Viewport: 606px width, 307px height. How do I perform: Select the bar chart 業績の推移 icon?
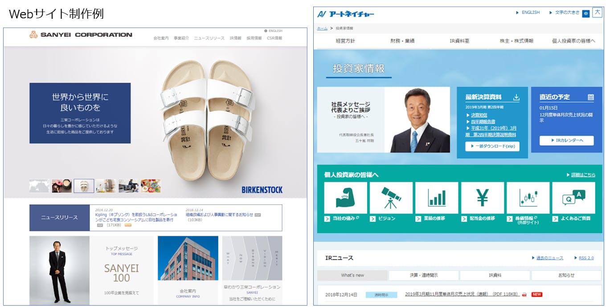437,198
